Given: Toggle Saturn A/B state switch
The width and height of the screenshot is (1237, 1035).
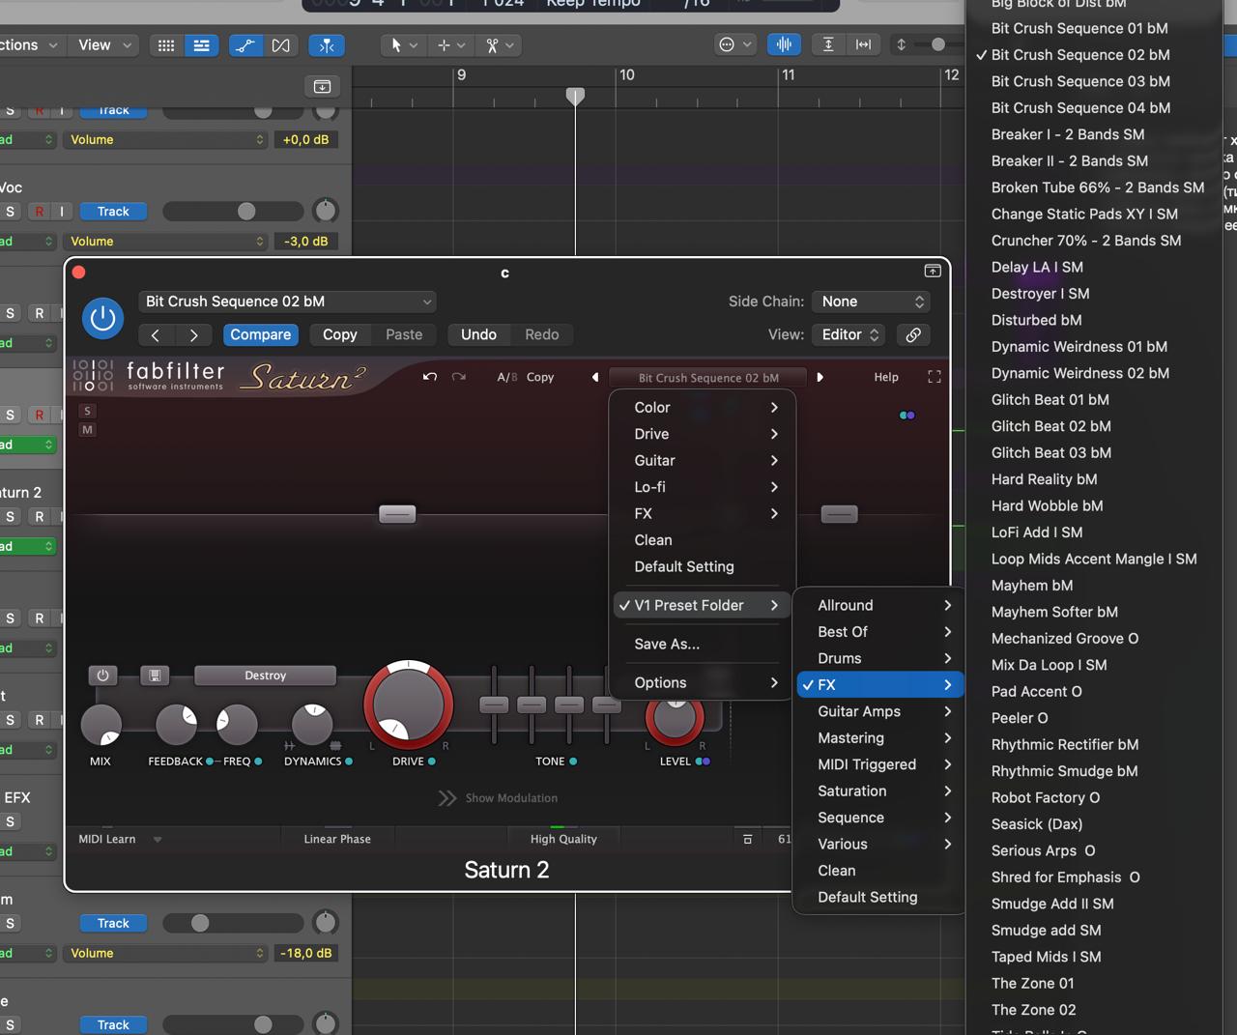Looking at the screenshot, I should pos(507,377).
